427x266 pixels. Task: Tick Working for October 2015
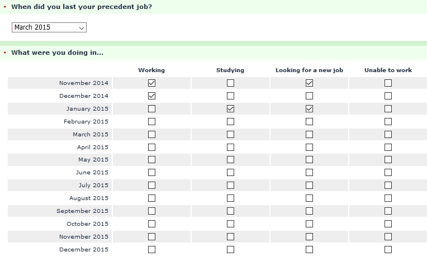[151, 224]
